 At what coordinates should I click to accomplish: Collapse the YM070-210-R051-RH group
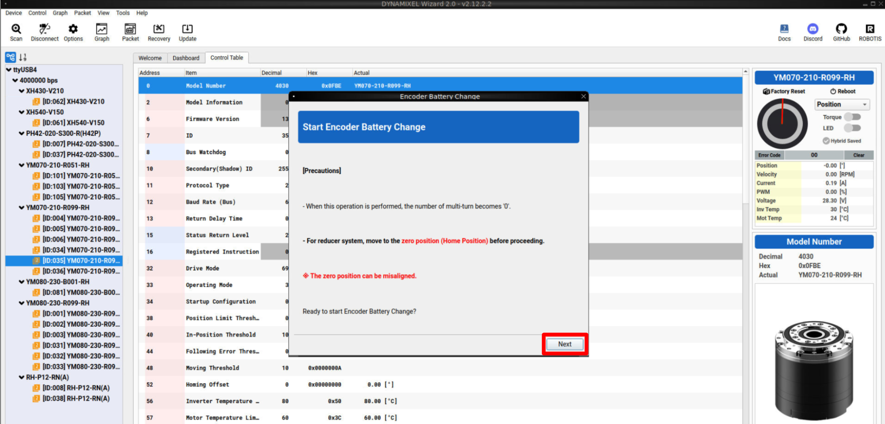[x=21, y=165]
